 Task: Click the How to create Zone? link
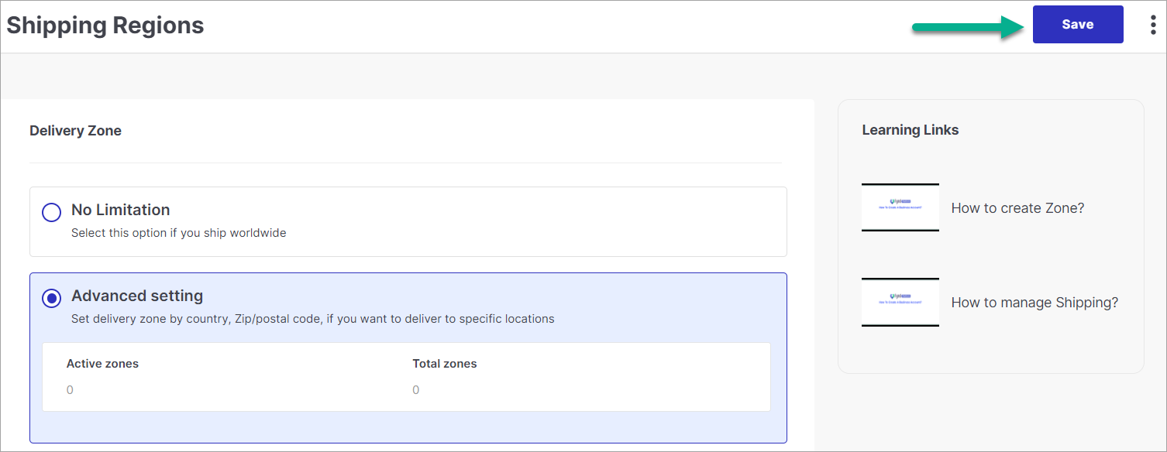tap(1017, 208)
